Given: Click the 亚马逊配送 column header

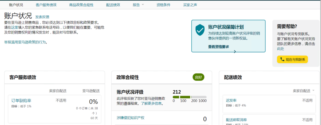Looking at the screenshot, I should click(x=91, y=91).
